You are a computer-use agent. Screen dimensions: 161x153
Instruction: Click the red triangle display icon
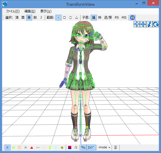(31, 147)
